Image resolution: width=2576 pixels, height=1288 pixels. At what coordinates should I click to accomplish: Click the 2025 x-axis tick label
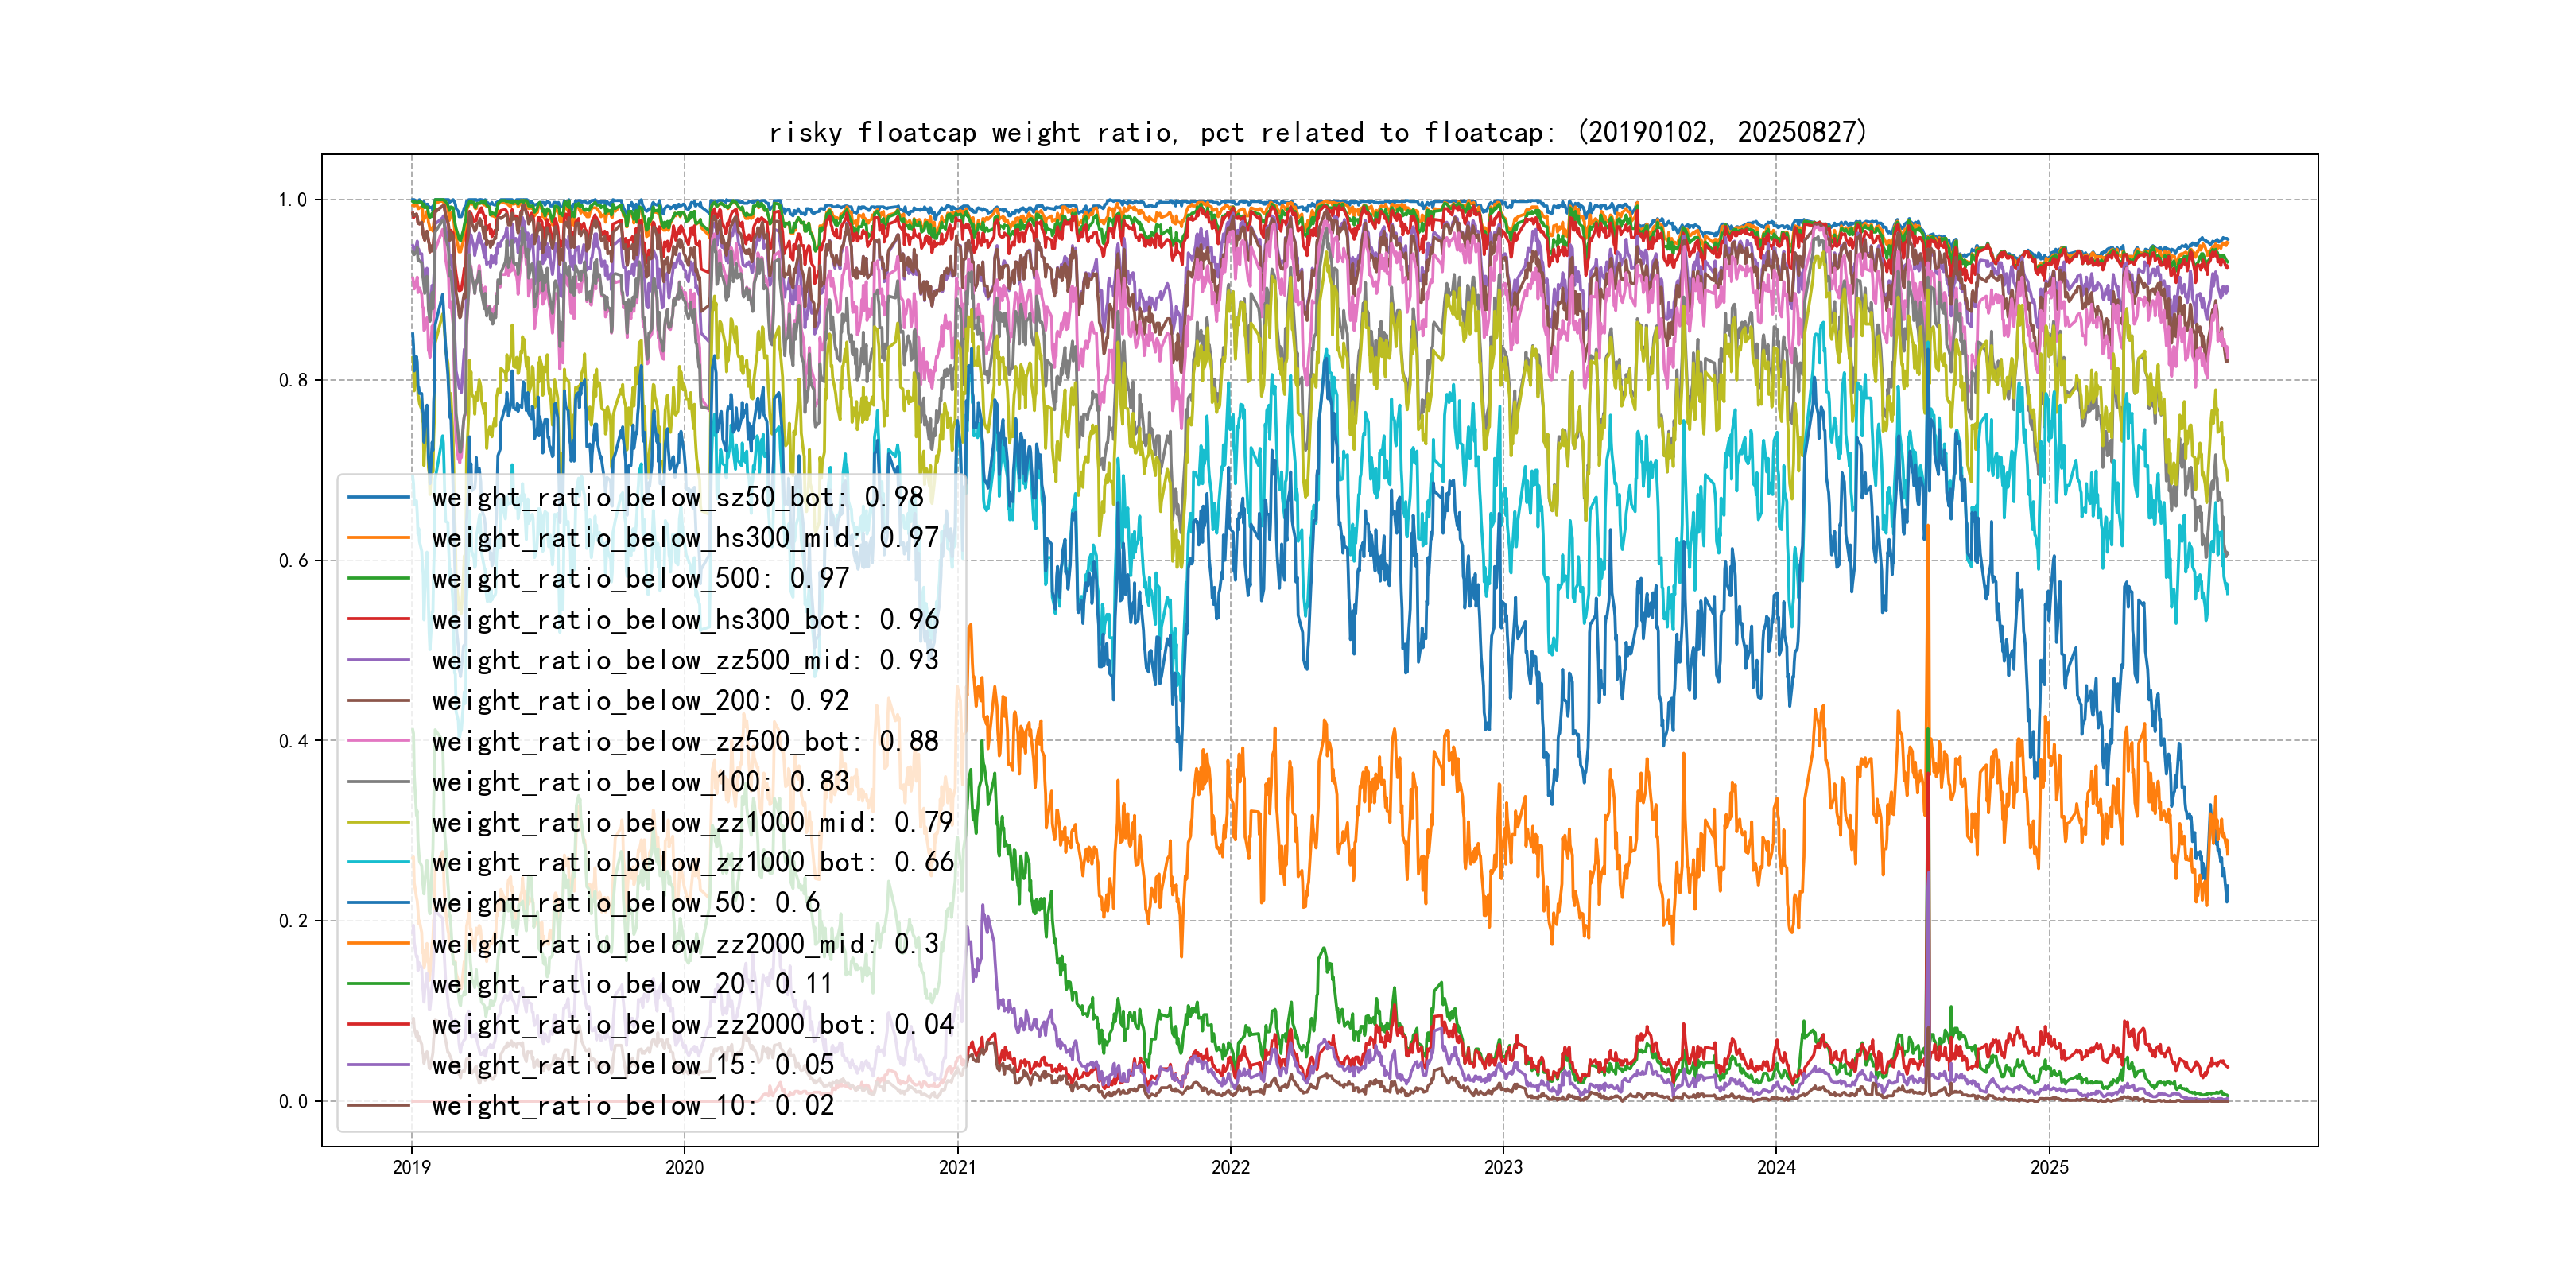(2049, 1167)
